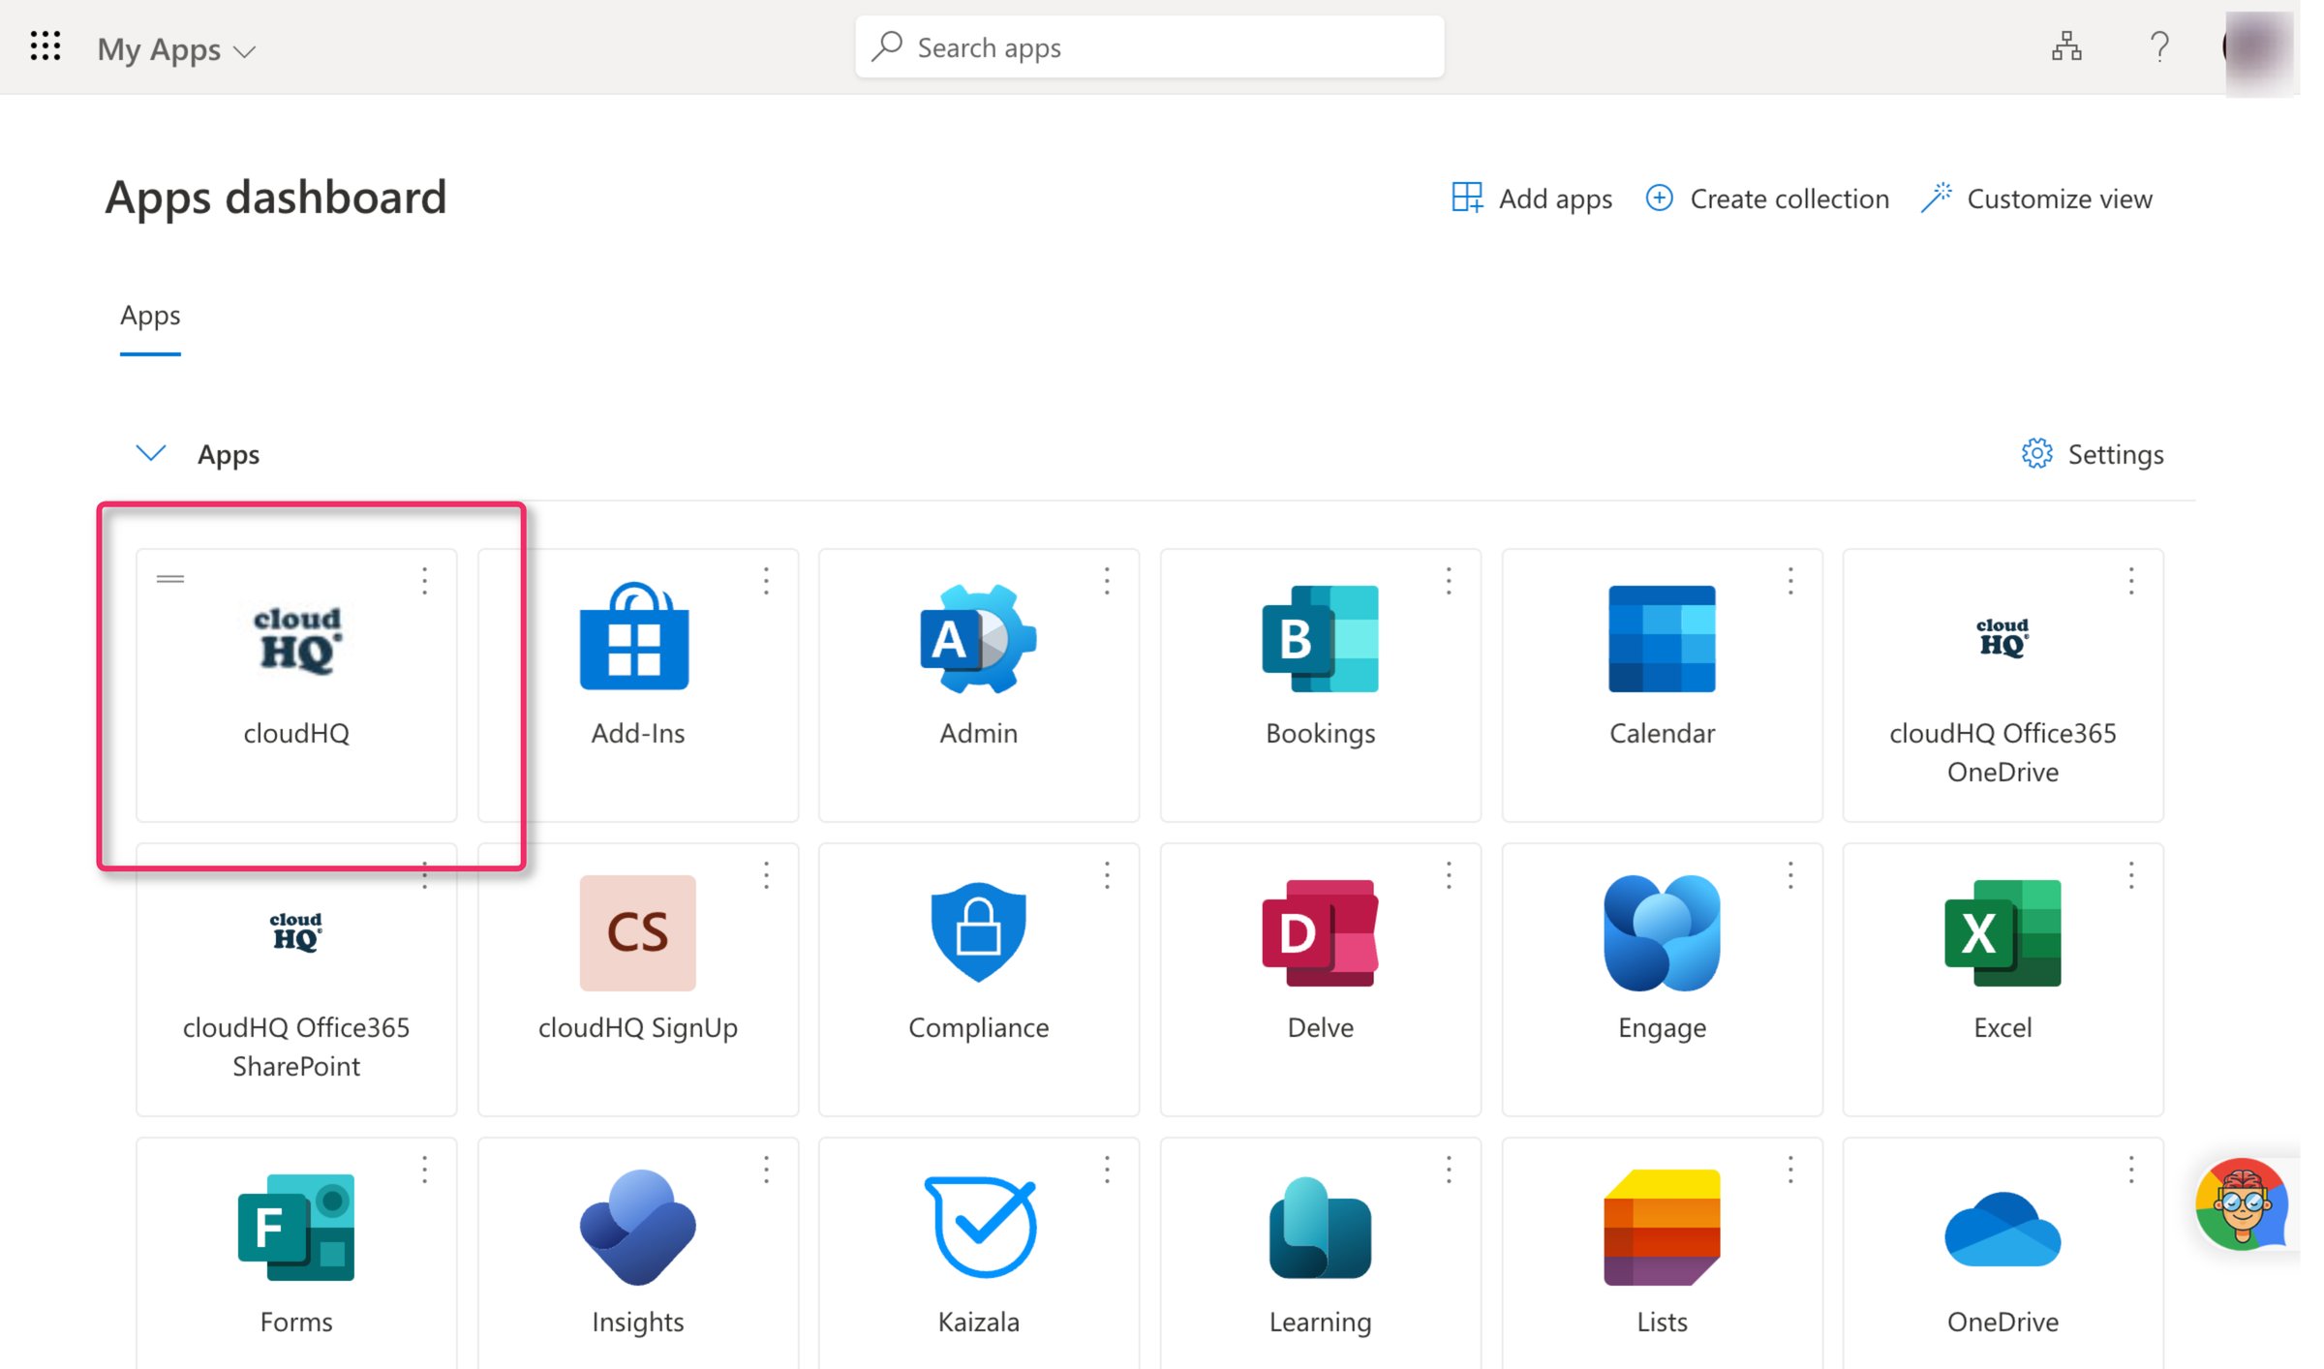Open the Forms app
Viewport: 2324px width, 1369px height.
296,1254
